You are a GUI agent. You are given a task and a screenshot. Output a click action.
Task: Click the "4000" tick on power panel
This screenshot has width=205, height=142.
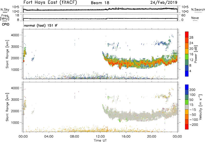(x=15, y=35)
